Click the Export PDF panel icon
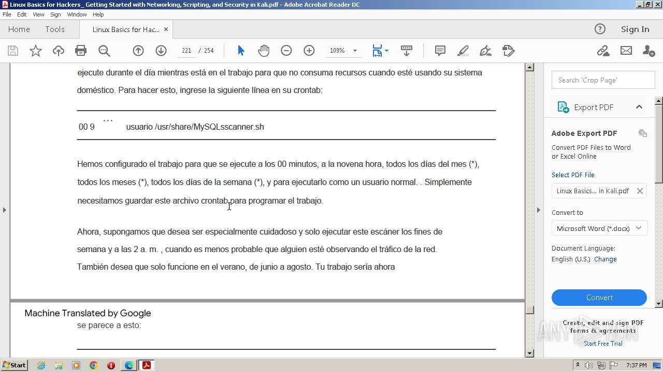This screenshot has width=663, height=372. (x=563, y=107)
